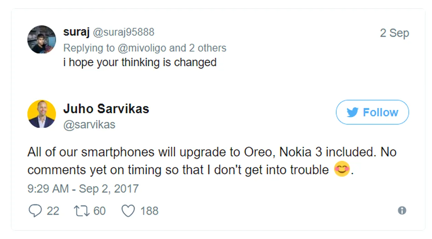Follow Juho Sarvikas
The image size is (432, 239).
(x=372, y=112)
